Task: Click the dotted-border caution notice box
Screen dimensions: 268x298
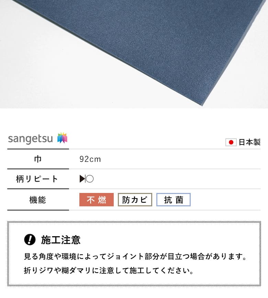Action: [x=134, y=254]
